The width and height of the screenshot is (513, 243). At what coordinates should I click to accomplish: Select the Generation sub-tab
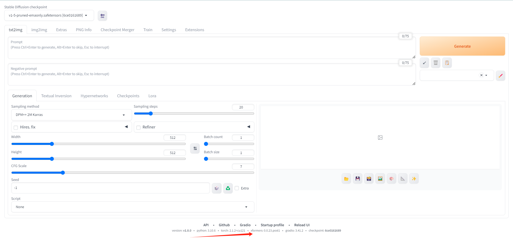click(x=22, y=96)
